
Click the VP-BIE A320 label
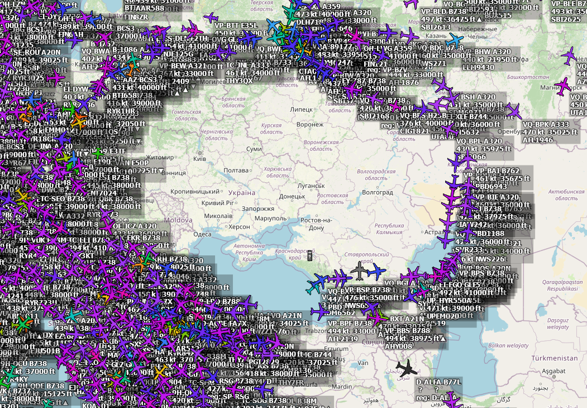pyautogui.click(x=497, y=197)
